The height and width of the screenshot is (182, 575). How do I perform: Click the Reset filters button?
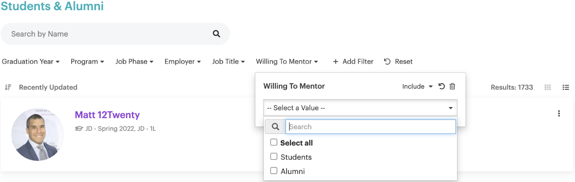coord(398,62)
